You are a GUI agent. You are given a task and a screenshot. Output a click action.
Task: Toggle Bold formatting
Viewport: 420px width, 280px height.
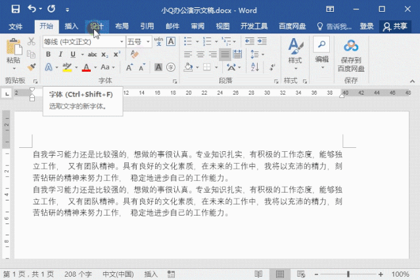point(48,55)
